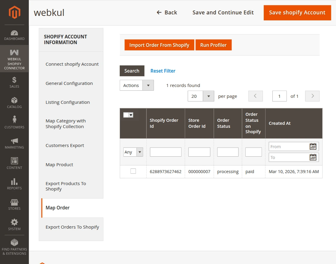Sort by Order Status column header
336x264 pixels.
[x=228, y=123]
